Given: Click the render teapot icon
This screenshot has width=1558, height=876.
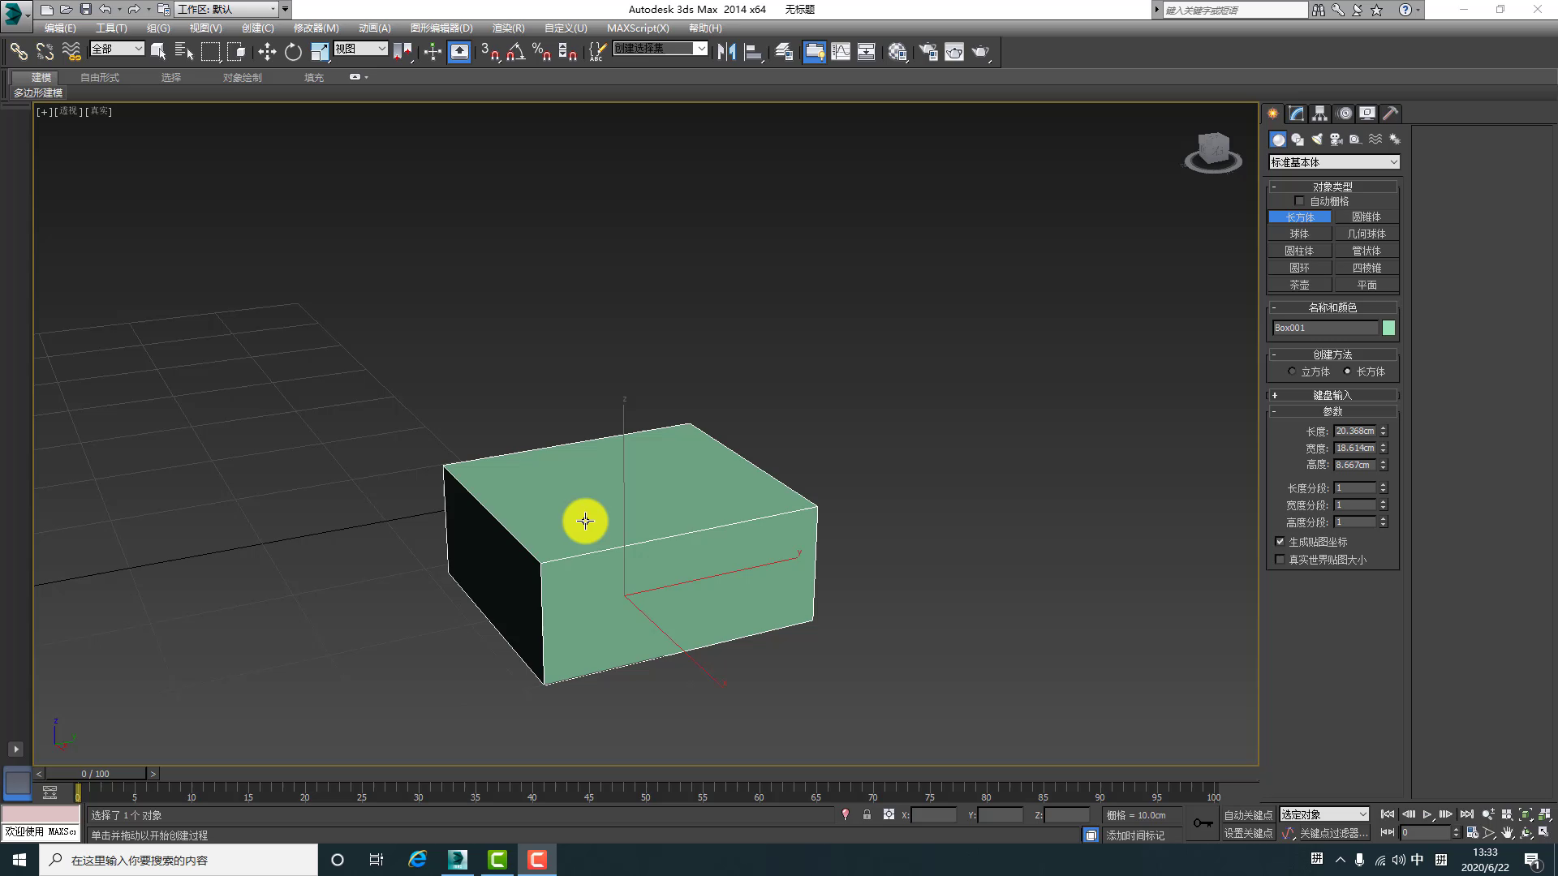Looking at the screenshot, I should coord(980,52).
